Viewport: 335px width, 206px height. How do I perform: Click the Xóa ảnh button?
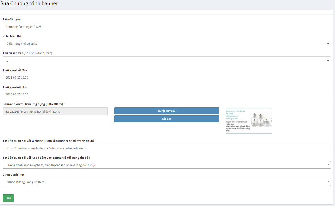click(x=166, y=119)
